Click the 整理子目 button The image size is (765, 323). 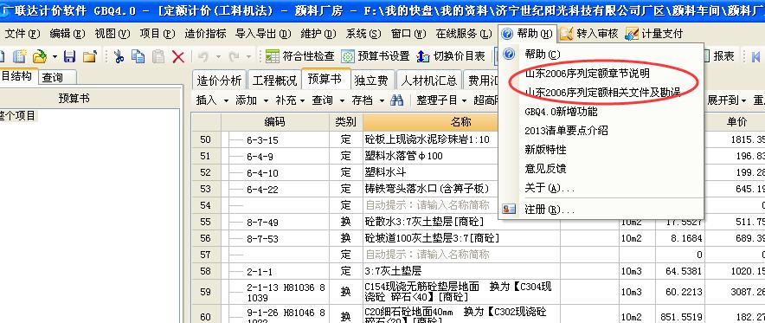pos(437,100)
